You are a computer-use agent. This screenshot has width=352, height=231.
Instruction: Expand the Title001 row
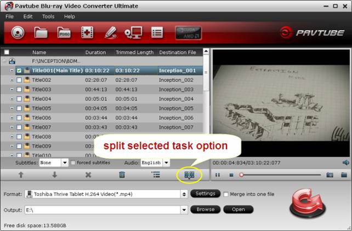coord(12,71)
